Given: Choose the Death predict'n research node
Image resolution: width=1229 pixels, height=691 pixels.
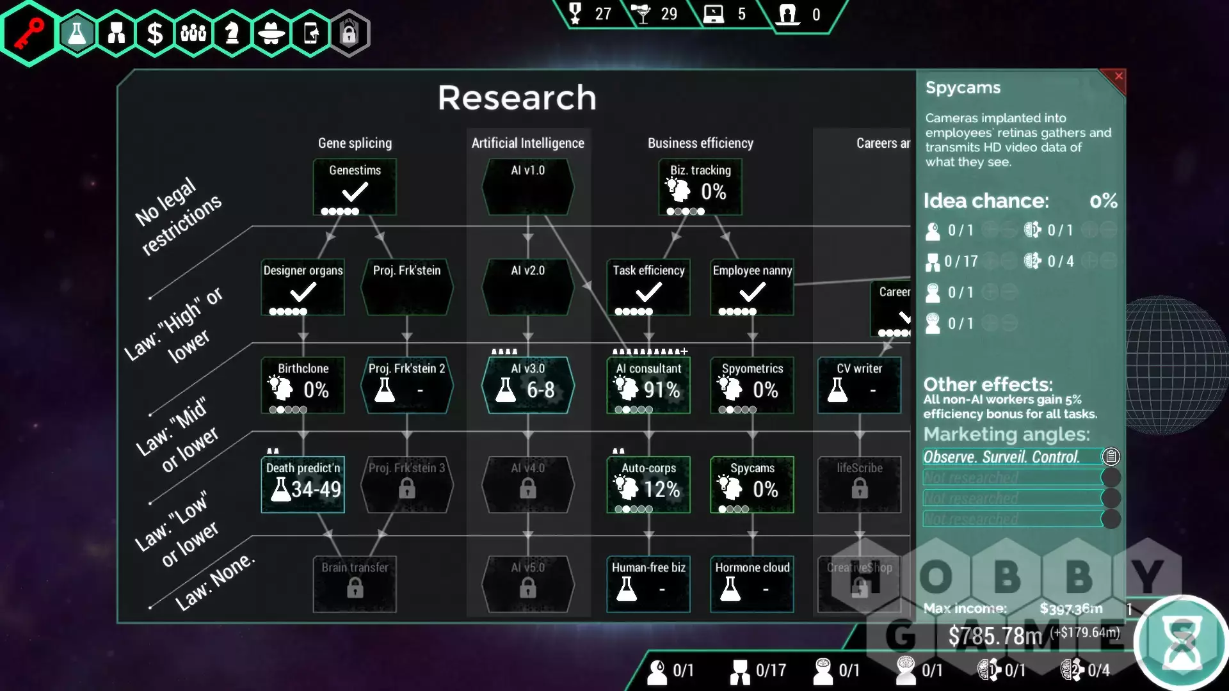Looking at the screenshot, I should click(303, 484).
